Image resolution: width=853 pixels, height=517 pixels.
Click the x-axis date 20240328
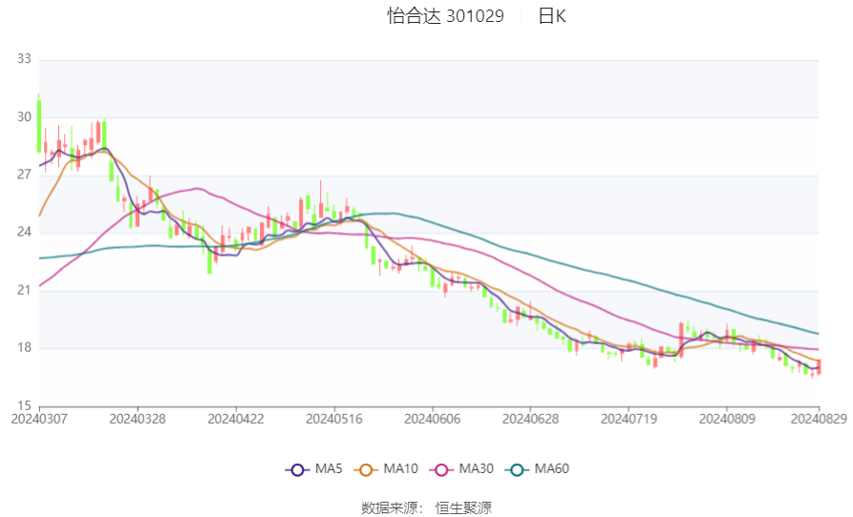pos(138,420)
